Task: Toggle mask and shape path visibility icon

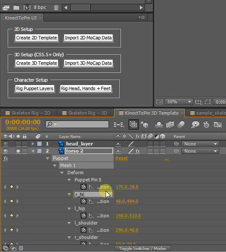Action: pos(208,101)
